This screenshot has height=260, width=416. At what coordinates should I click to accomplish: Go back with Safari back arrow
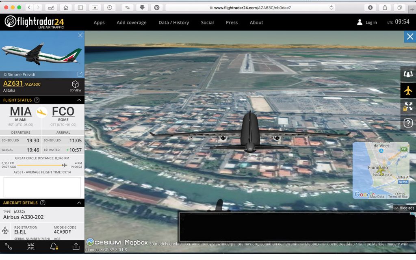tap(29, 7)
